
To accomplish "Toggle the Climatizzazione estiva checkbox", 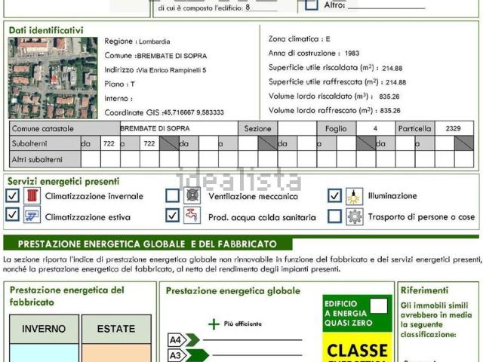I will pos(13,214).
